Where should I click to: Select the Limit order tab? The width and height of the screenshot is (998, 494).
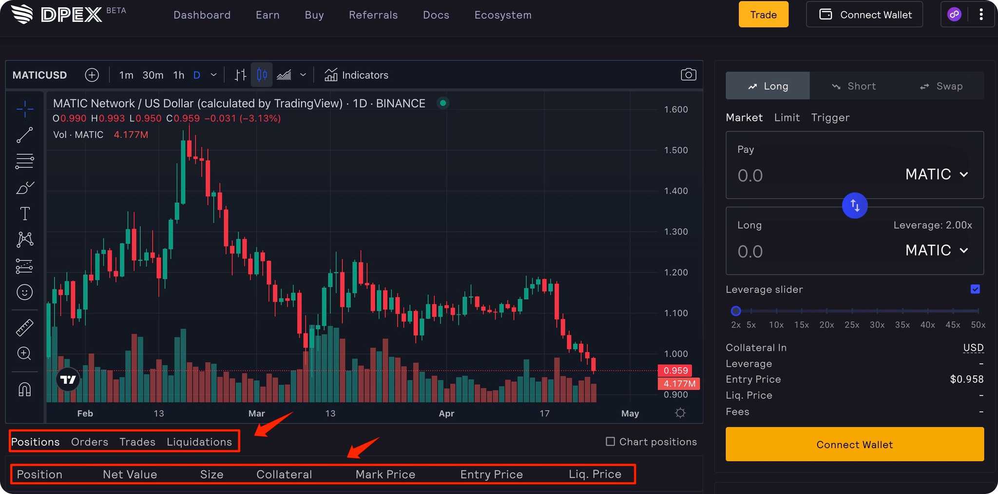787,118
